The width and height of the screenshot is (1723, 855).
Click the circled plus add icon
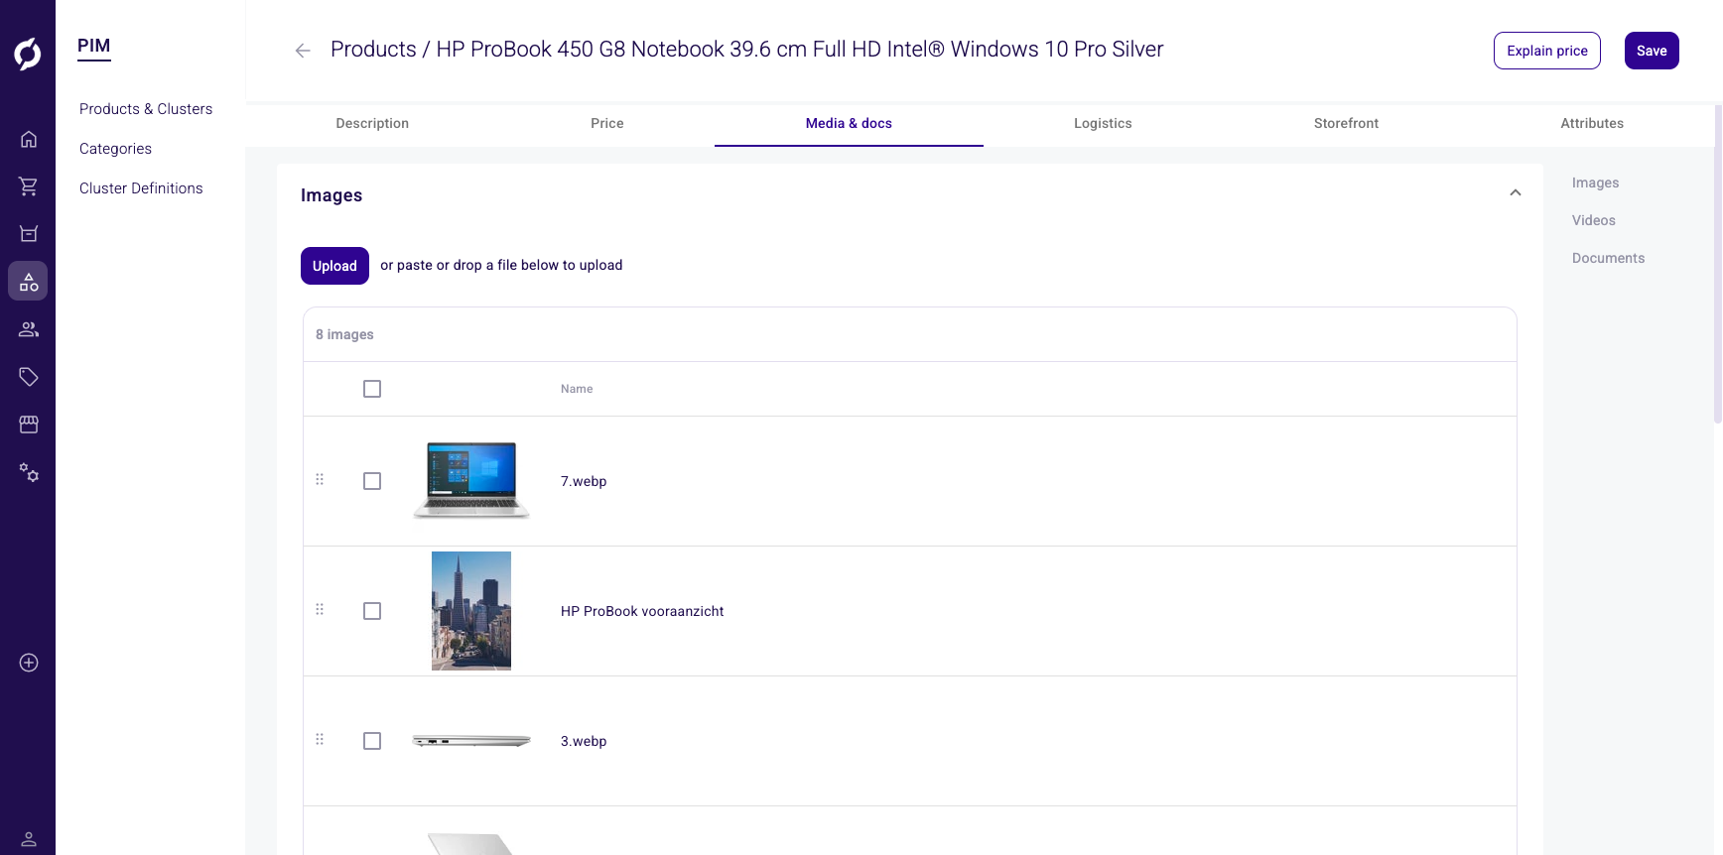[29, 663]
